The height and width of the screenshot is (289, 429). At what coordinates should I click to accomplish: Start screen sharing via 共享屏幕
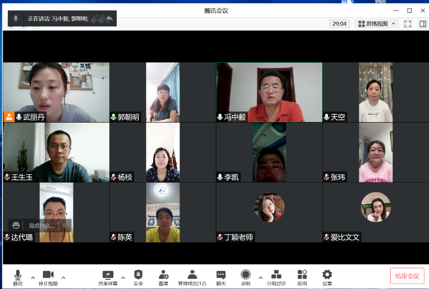click(107, 277)
